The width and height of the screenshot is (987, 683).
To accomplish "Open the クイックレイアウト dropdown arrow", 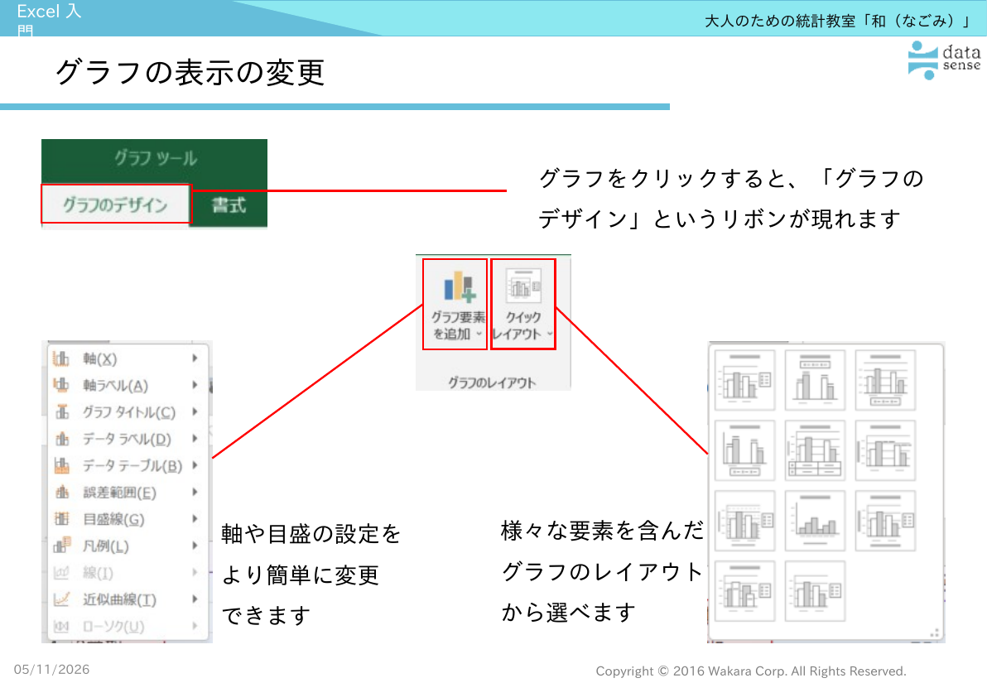I will (550, 334).
